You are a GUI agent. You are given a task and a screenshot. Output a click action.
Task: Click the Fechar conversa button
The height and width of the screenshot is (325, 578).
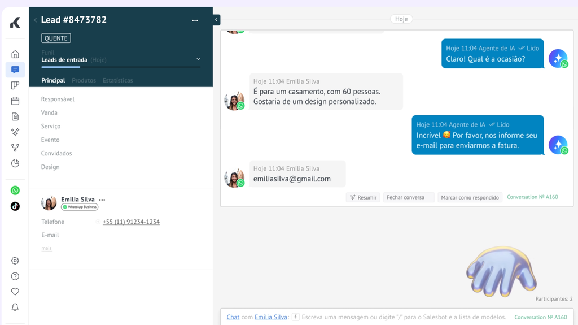409,197
